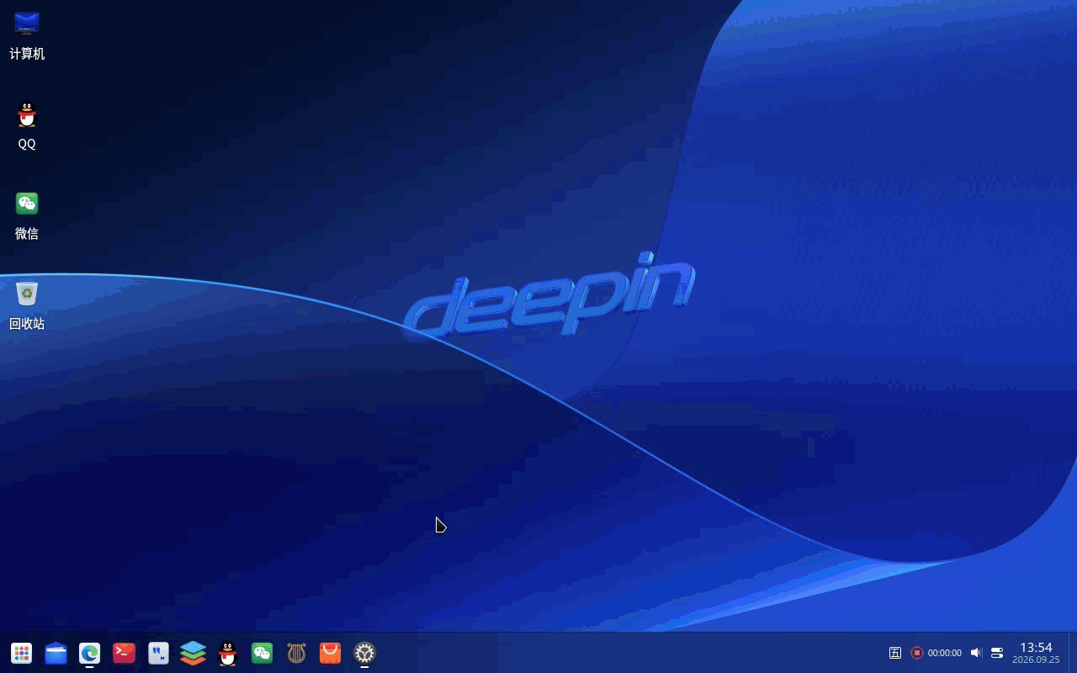The height and width of the screenshot is (673, 1077).
Task: Open the app launcher in the dock
Action: coord(22,653)
